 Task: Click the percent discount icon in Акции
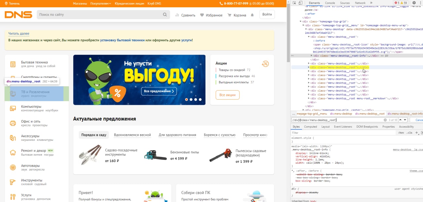tap(265, 63)
